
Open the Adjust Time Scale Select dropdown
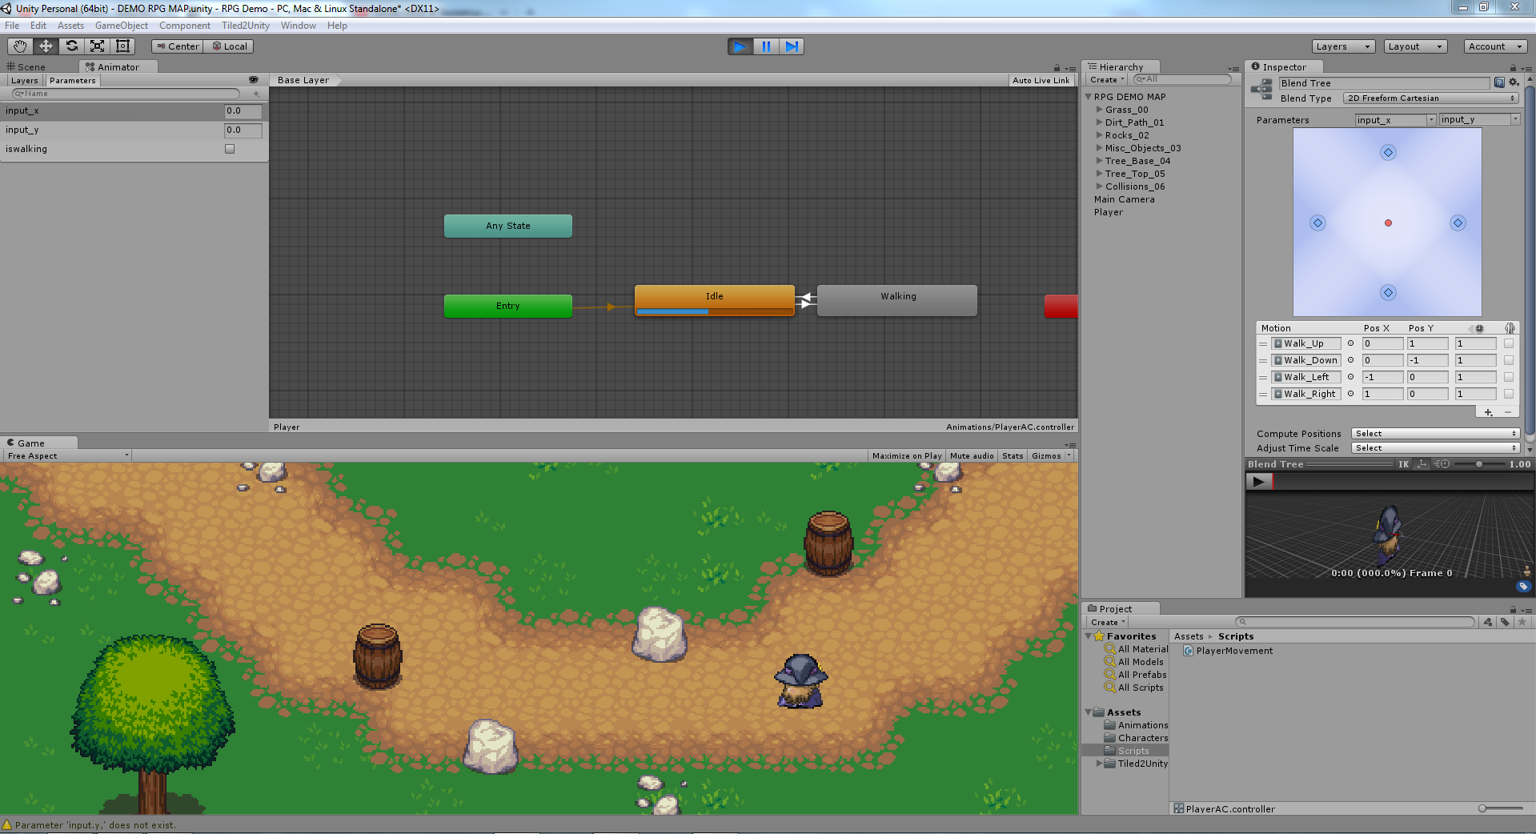(x=1435, y=448)
